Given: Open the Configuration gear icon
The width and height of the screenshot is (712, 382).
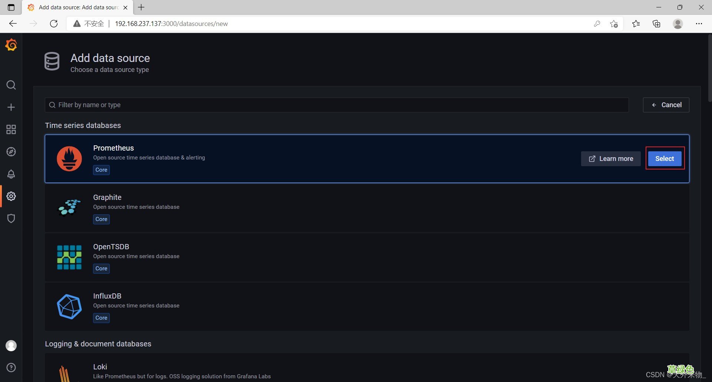Looking at the screenshot, I should 11,196.
